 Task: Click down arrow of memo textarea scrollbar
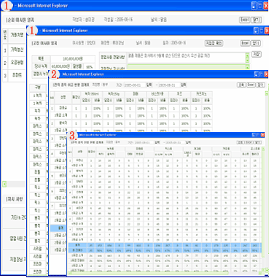tap(247, 61)
